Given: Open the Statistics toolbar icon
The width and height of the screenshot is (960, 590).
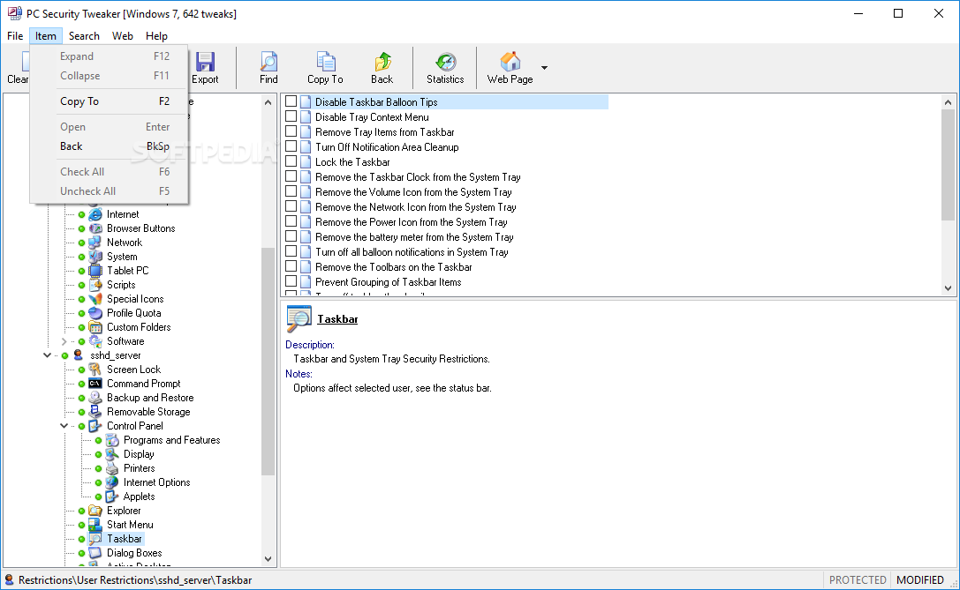Looking at the screenshot, I should click(445, 62).
